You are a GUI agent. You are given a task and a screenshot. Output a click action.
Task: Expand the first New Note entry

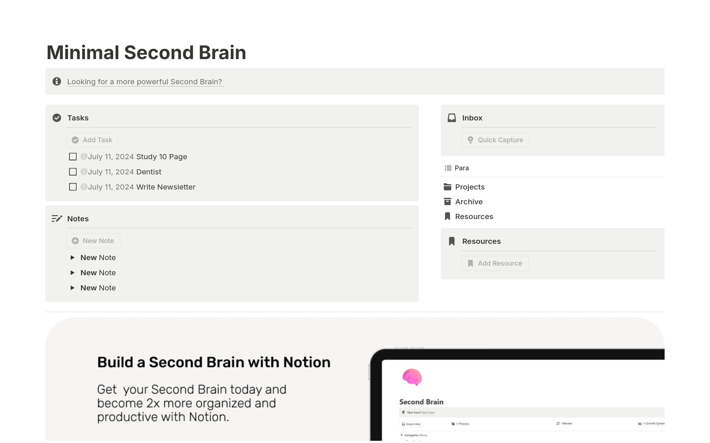tap(72, 258)
